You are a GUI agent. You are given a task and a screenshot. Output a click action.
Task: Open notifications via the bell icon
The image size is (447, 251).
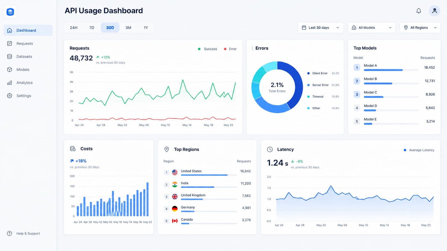point(419,11)
